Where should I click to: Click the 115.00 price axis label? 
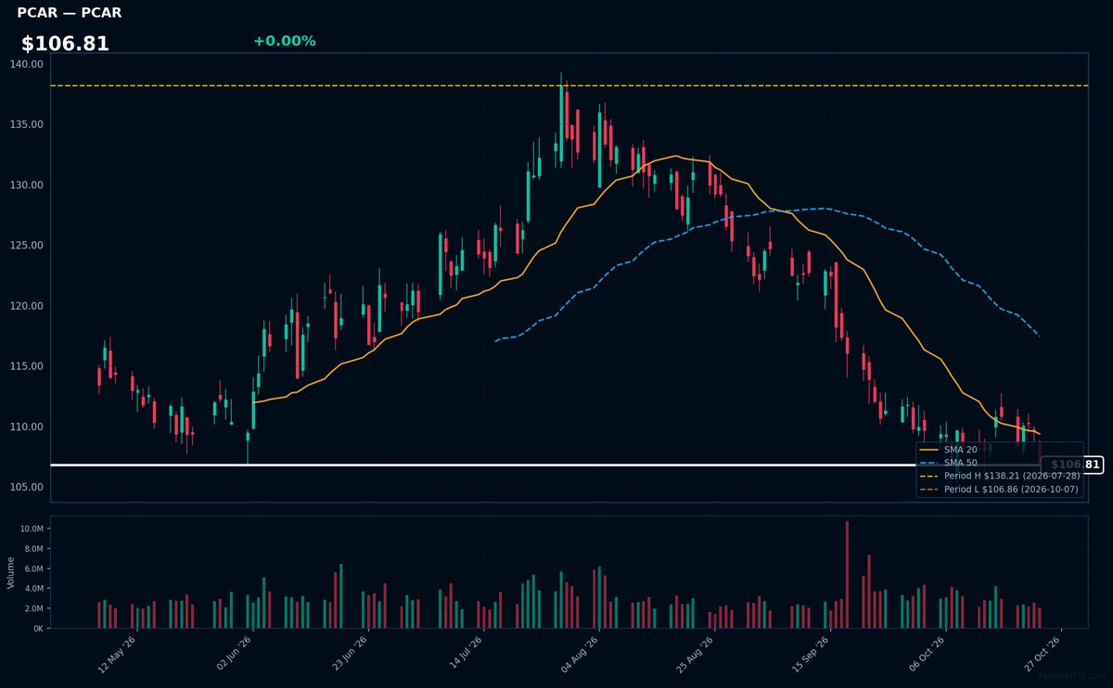[x=28, y=366]
